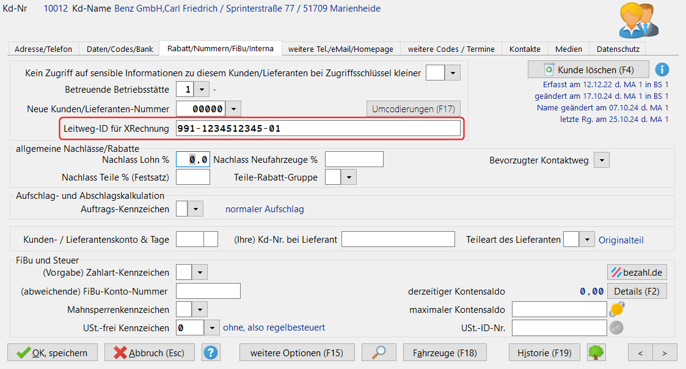Open the Umcodierungen (F17) button
Screen dimensions: 686x369
pyautogui.click(x=413, y=109)
